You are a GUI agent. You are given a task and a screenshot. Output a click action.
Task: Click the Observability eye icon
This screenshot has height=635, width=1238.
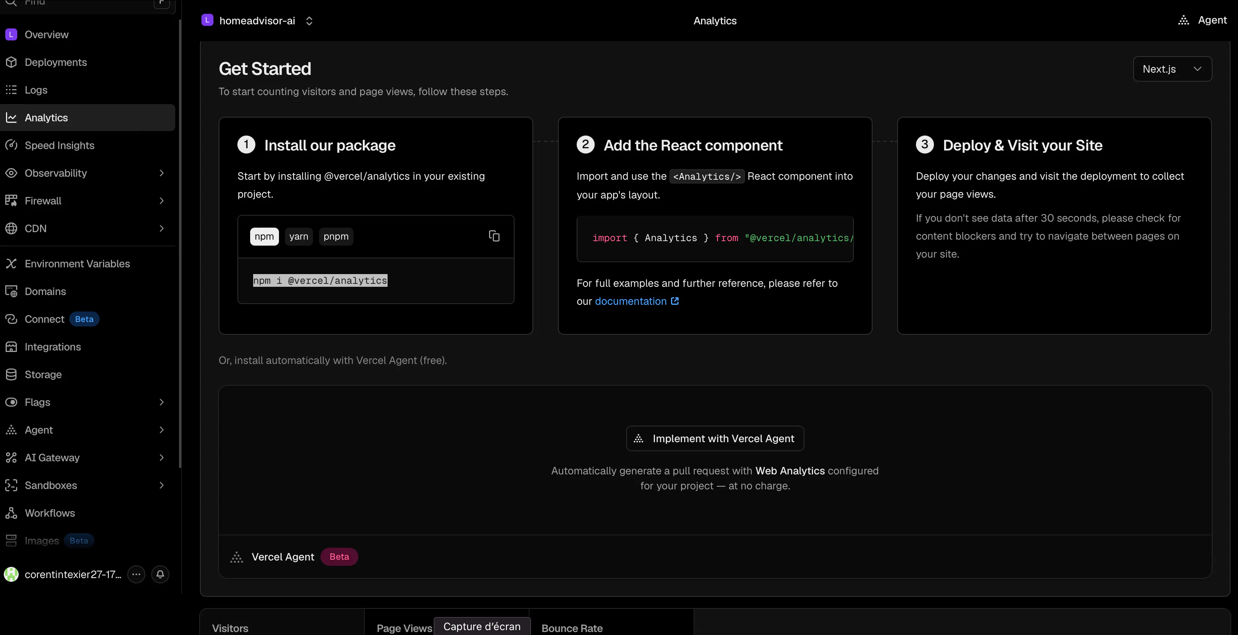click(11, 173)
